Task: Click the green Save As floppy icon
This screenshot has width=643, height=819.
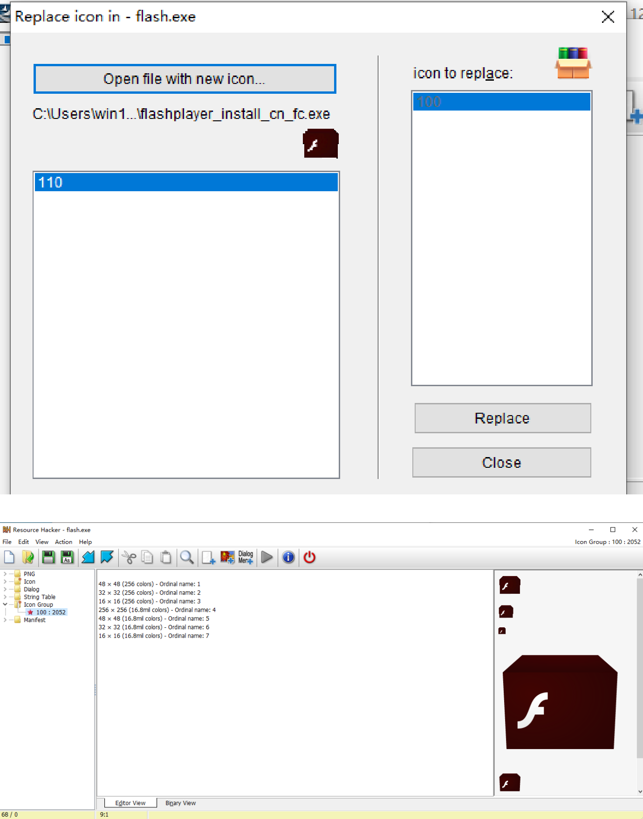Action: [67, 557]
